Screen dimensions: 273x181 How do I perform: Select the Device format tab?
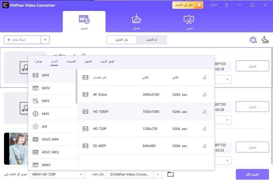(88, 61)
